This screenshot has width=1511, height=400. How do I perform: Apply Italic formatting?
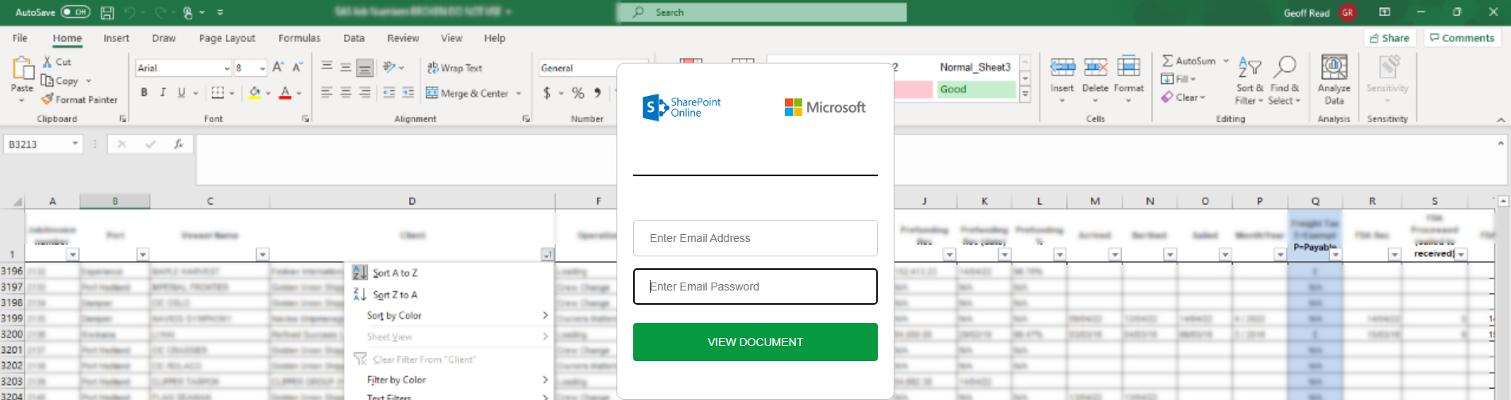(x=163, y=93)
